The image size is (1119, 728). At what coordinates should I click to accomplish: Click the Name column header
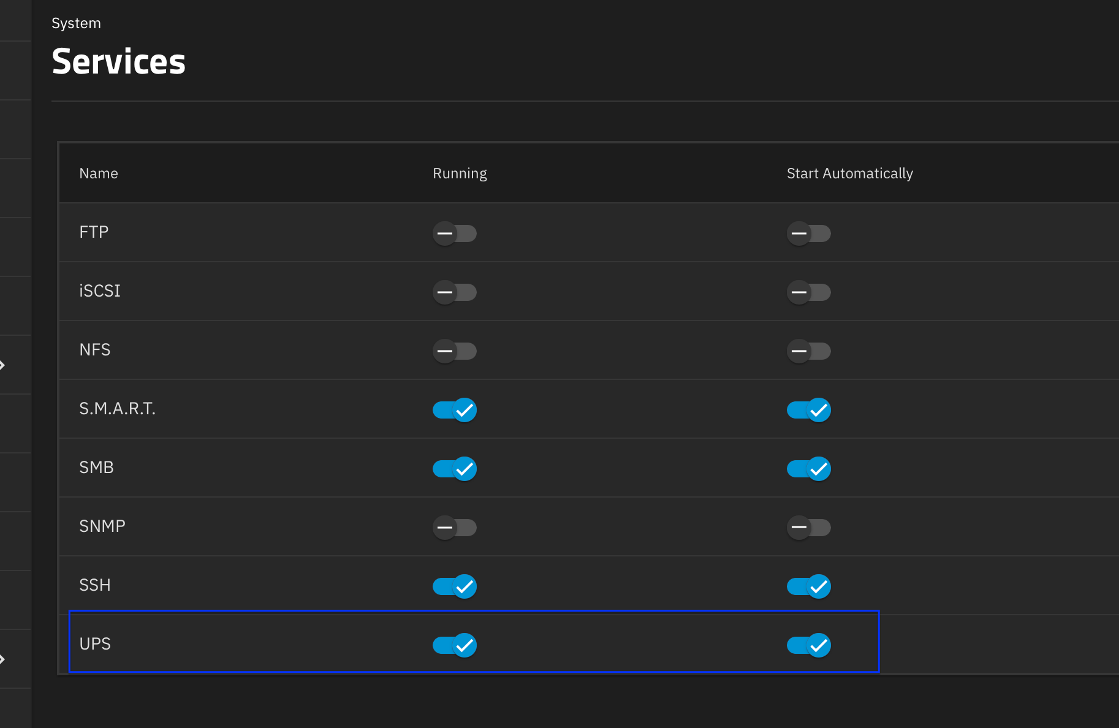tap(99, 173)
